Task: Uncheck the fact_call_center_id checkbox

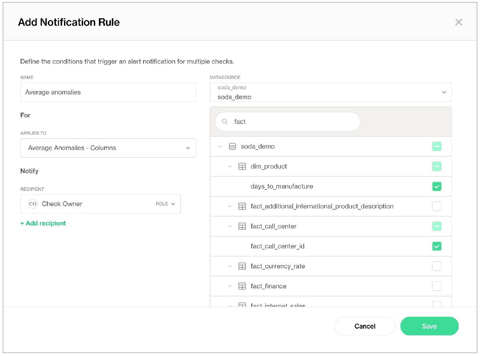Action: (x=437, y=246)
